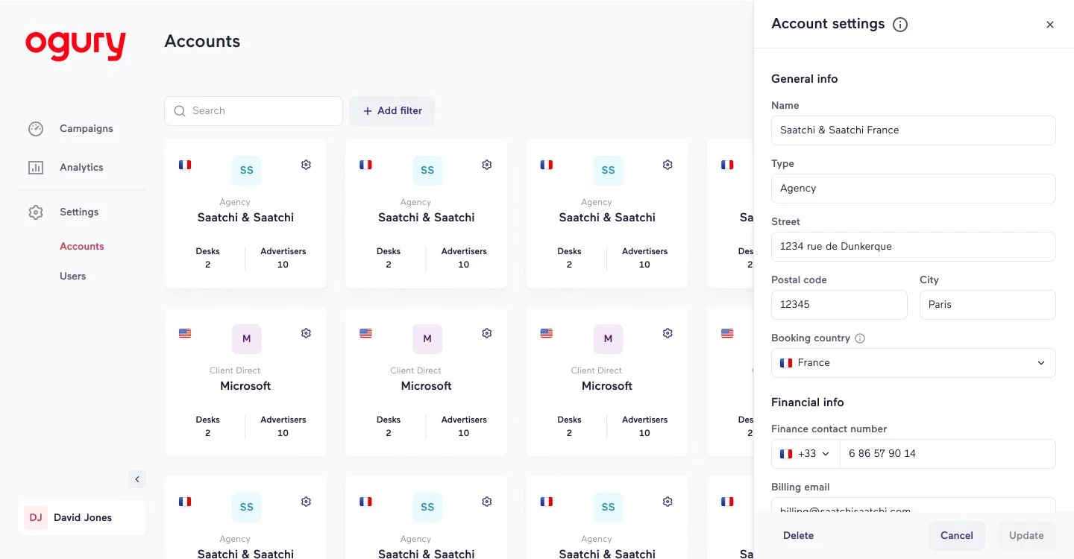Click the Accounts page title
The image size is (1074, 559).
pyautogui.click(x=202, y=42)
